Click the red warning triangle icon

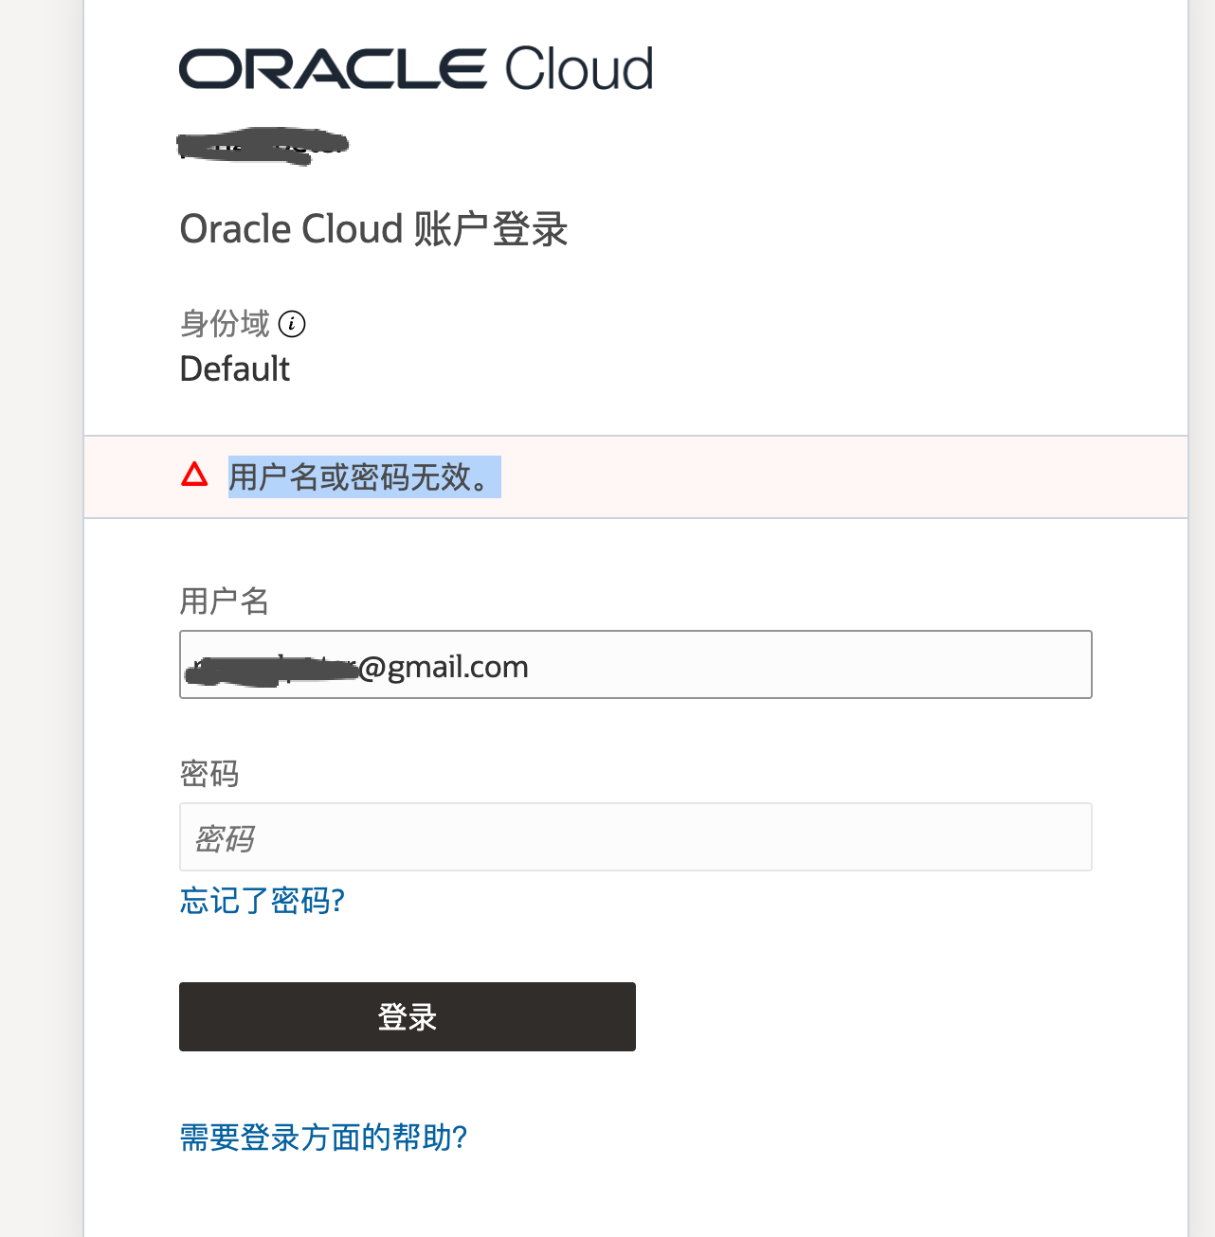point(194,474)
